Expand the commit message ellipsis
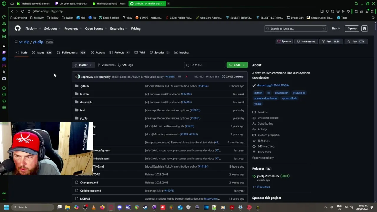 [179, 77]
